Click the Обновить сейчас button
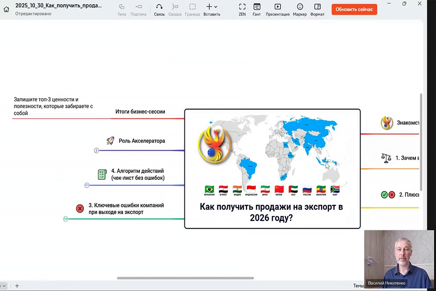 [354, 9]
